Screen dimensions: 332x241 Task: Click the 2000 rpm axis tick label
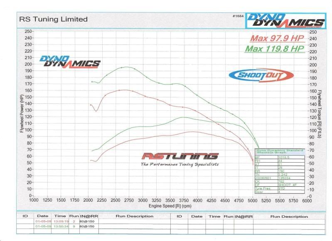pos(88,200)
